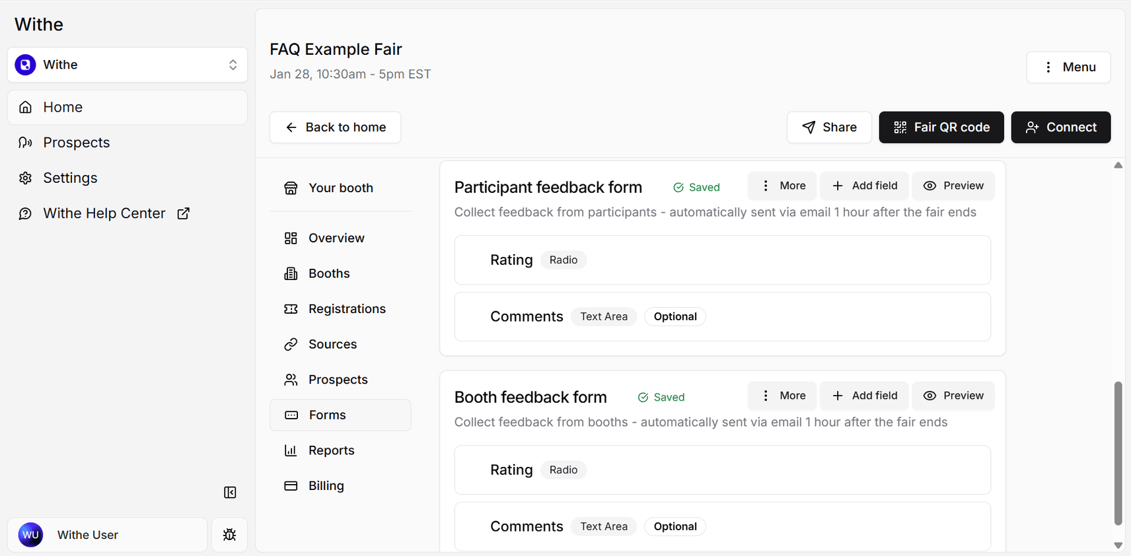Switch to the Booths section
The width and height of the screenshot is (1131, 556).
click(340, 273)
